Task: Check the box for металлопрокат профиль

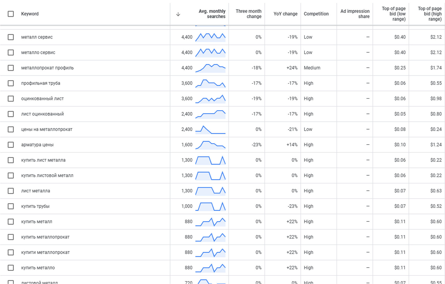Action: tap(11, 68)
